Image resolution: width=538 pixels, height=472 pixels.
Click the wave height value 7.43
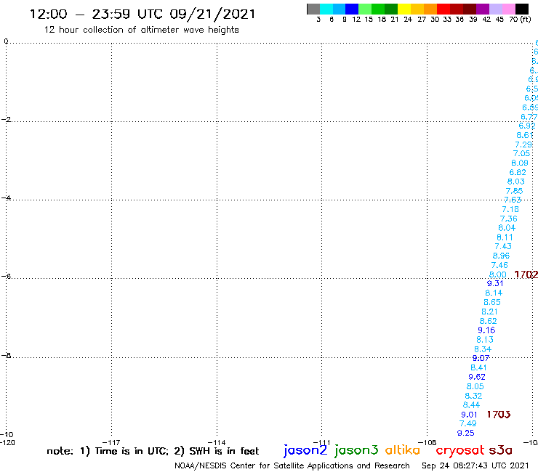[503, 246]
